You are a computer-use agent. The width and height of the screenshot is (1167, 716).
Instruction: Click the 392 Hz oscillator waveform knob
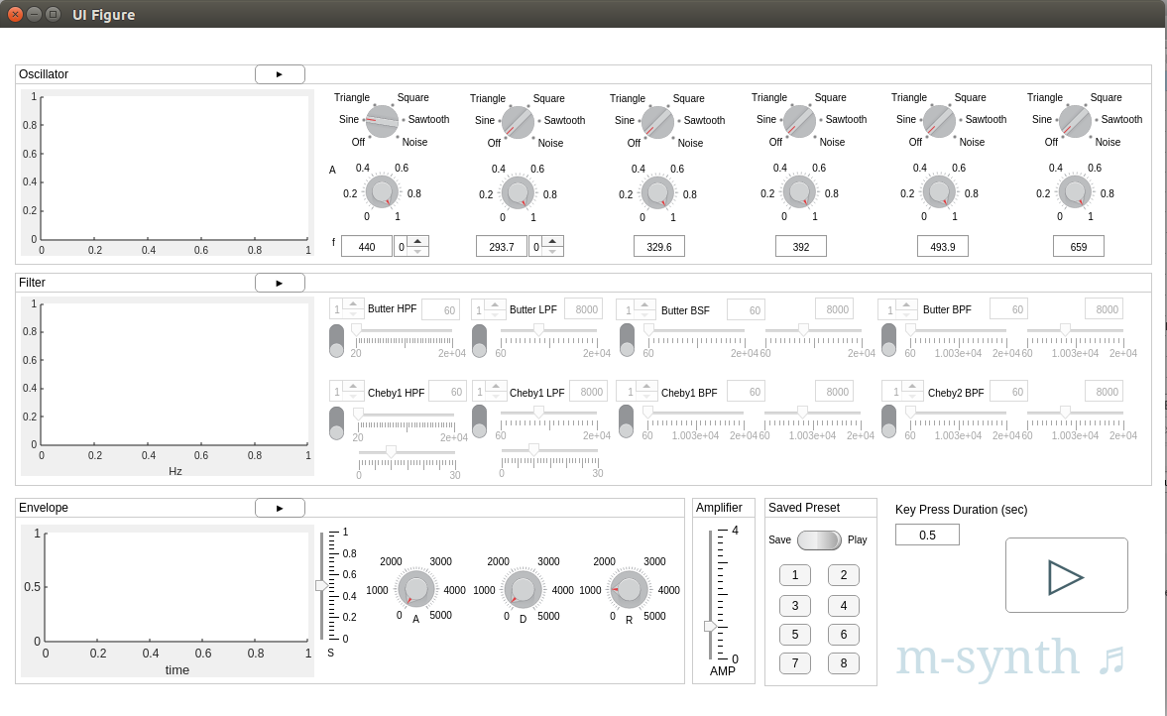(x=799, y=121)
